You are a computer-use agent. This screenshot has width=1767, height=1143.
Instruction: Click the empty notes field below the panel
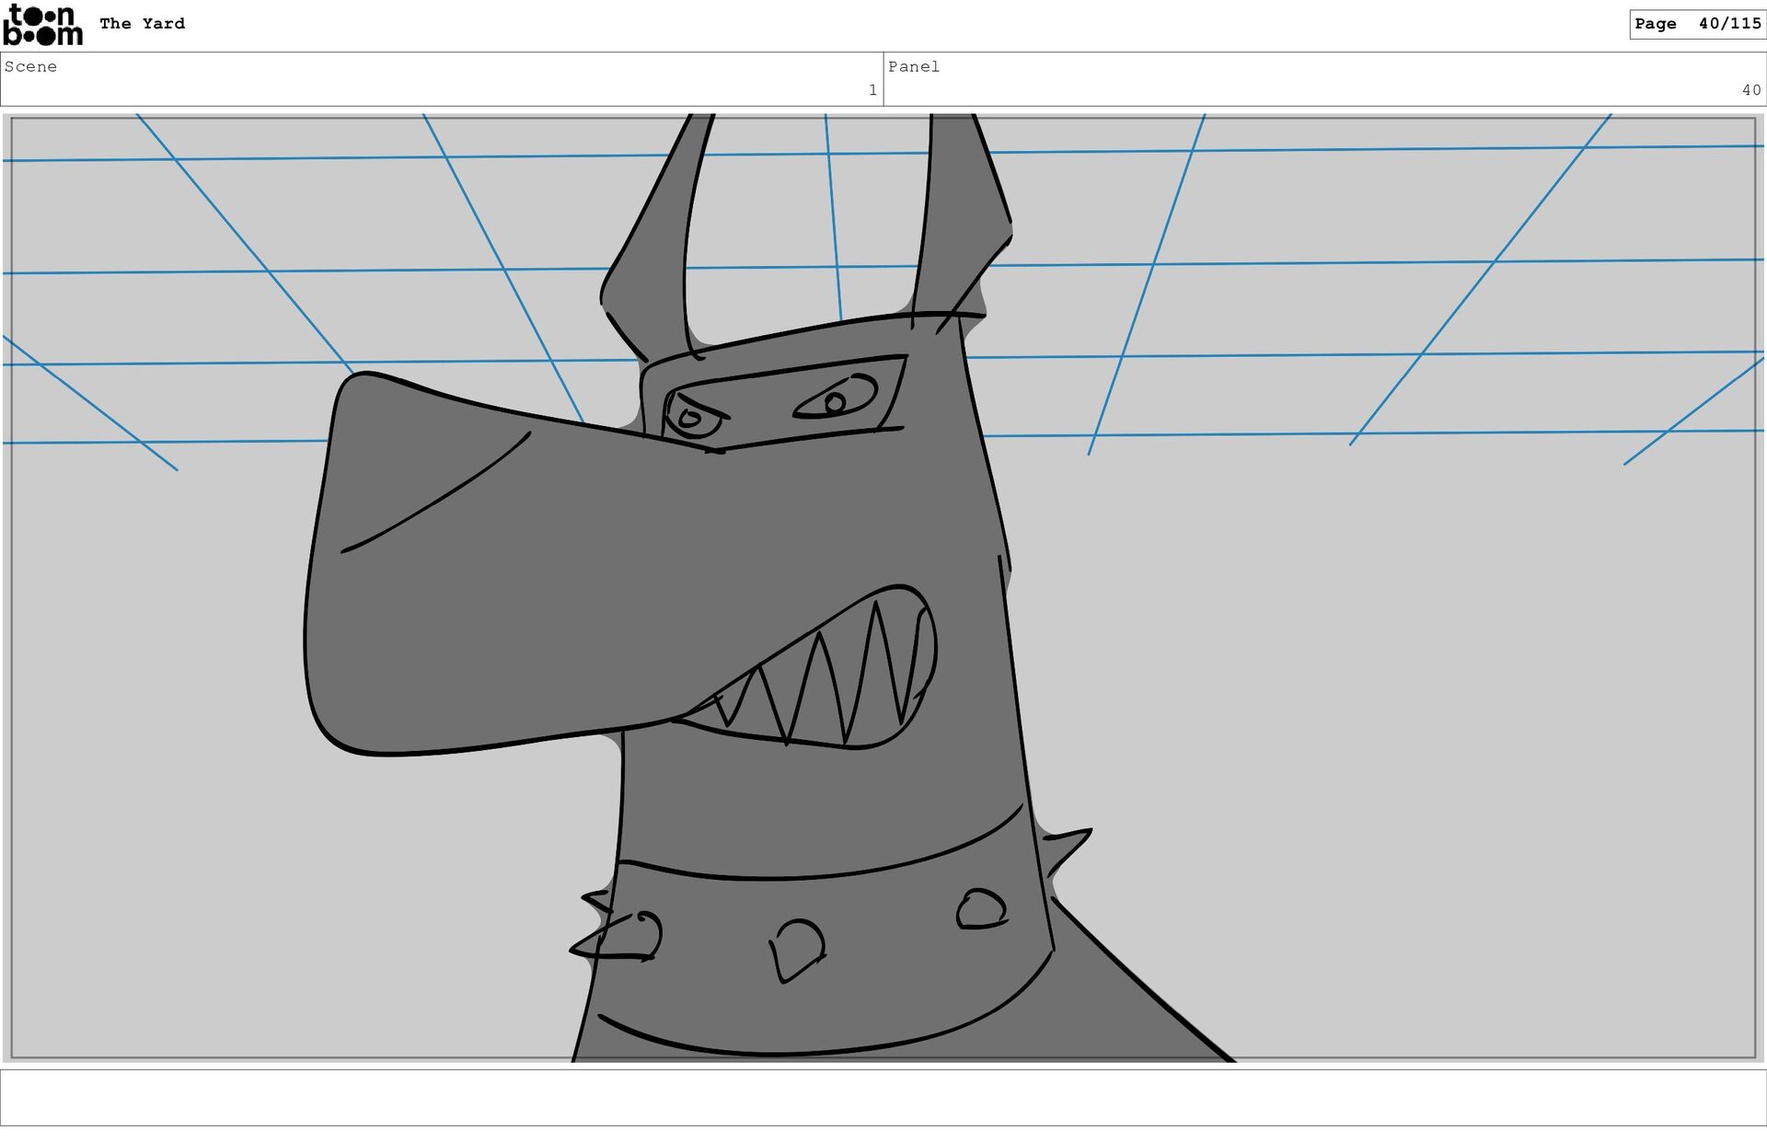(882, 1097)
